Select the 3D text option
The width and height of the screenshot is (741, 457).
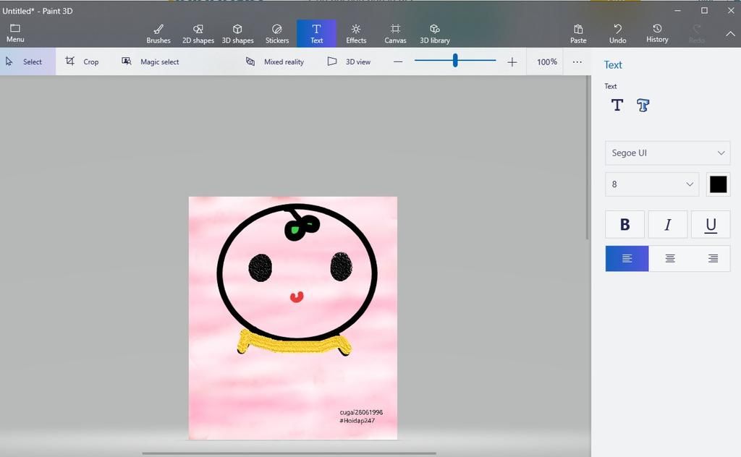point(643,106)
